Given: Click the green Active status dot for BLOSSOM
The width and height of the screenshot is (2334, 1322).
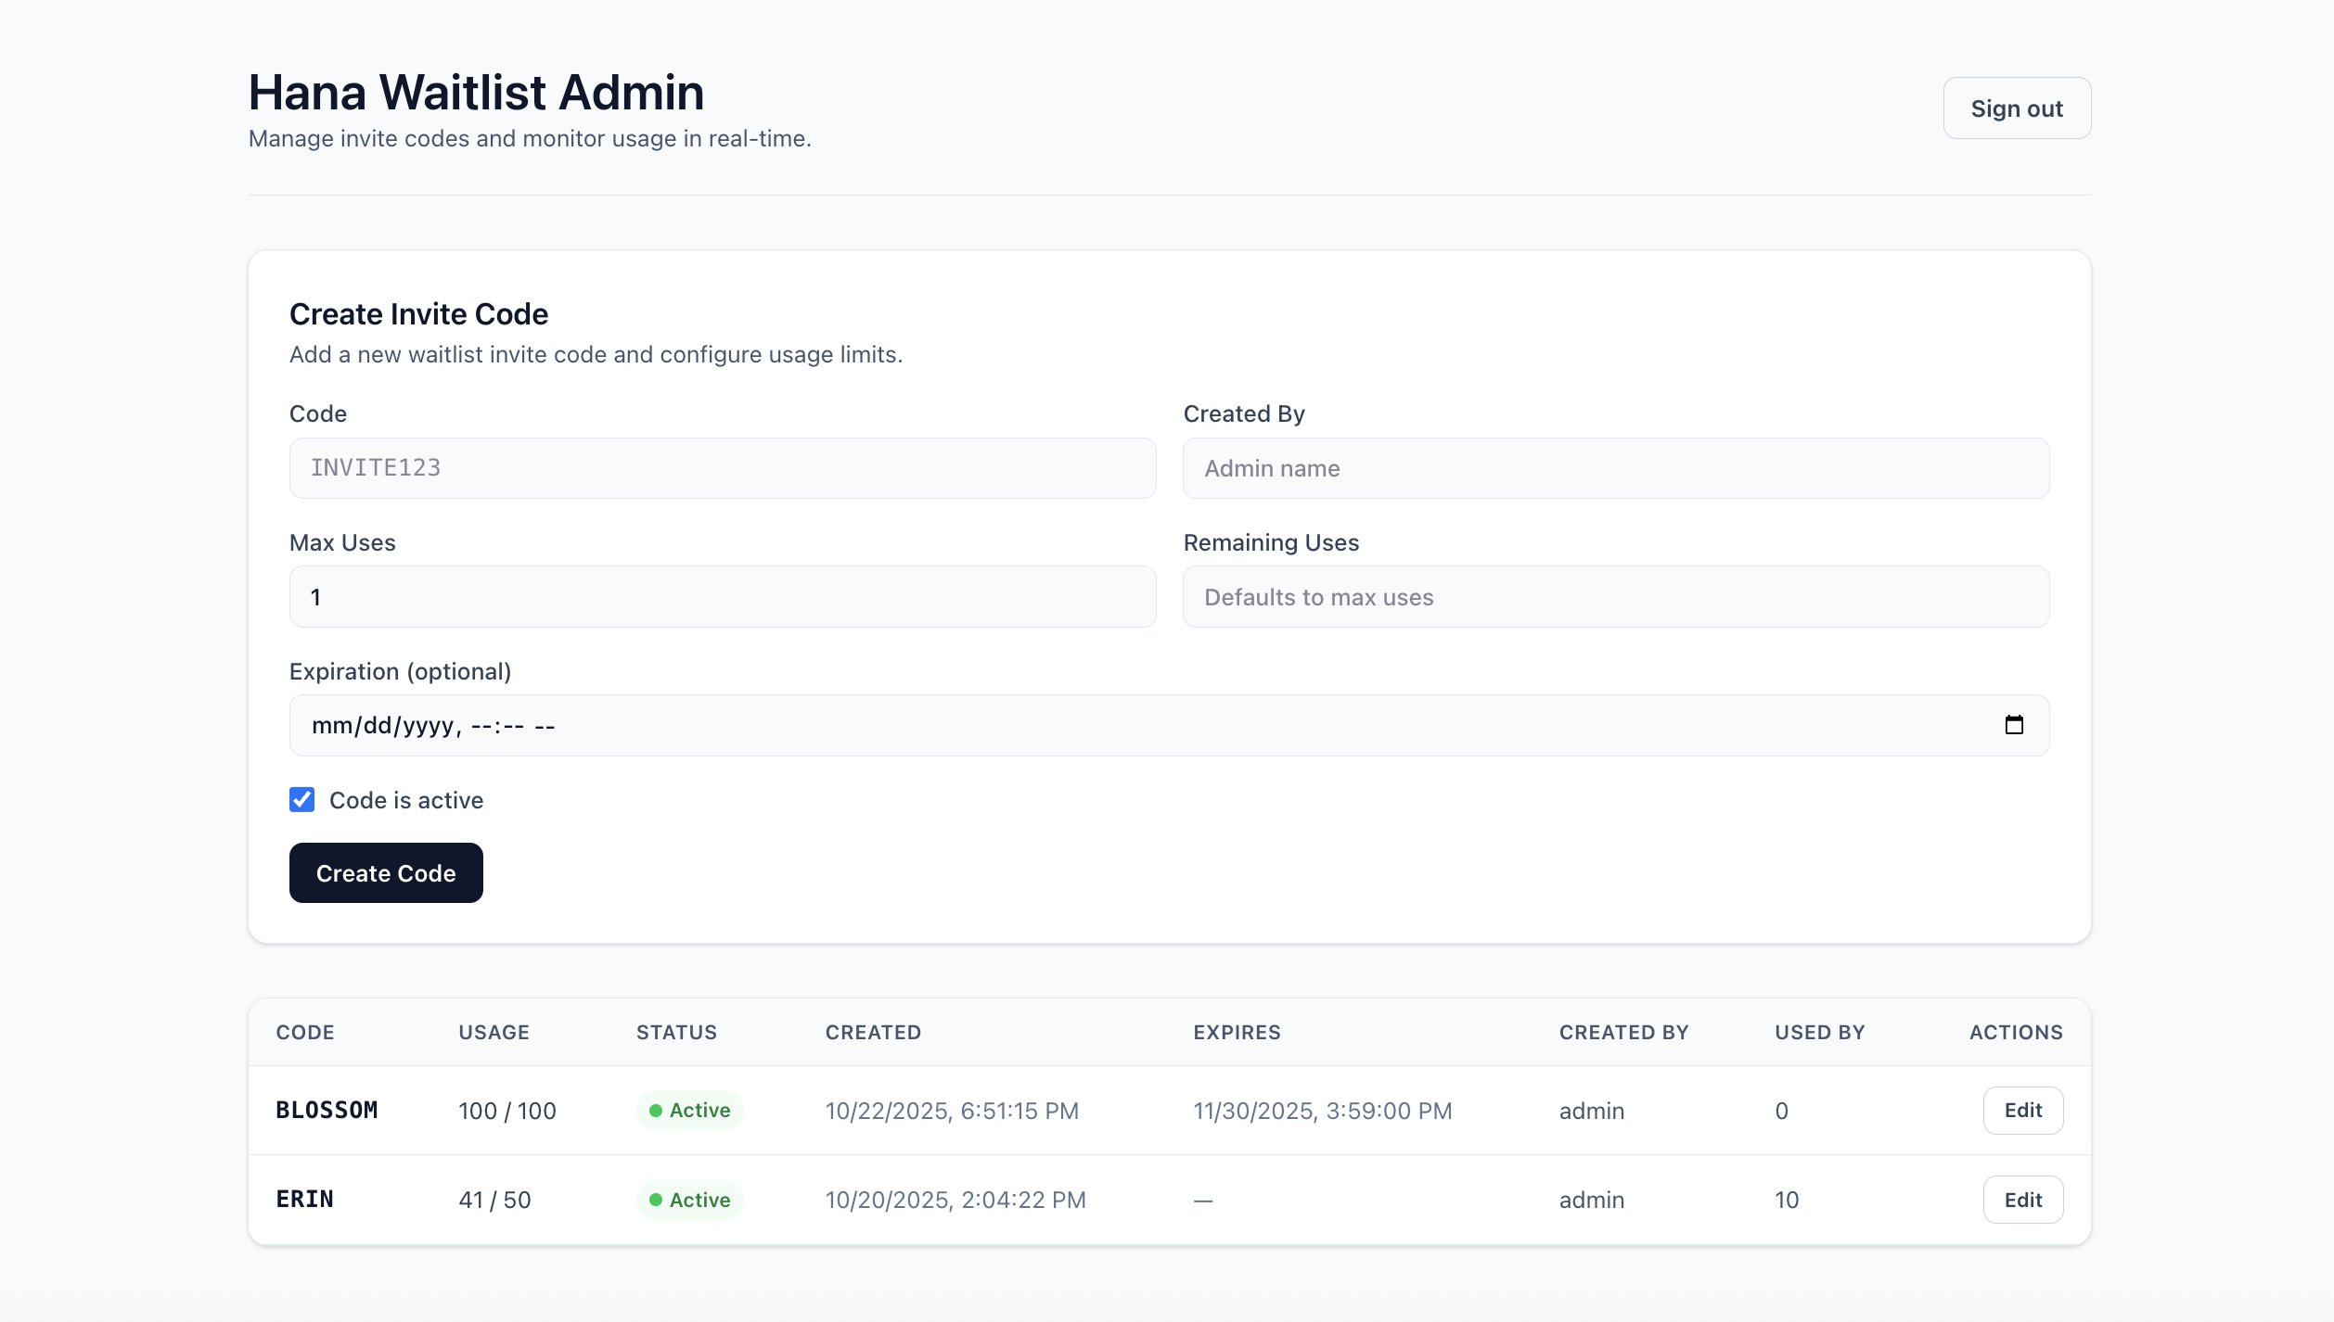Looking at the screenshot, I should [657, 1110].
